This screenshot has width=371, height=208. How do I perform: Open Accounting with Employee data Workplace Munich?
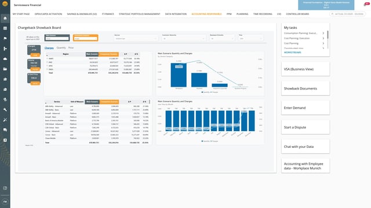pyautogui.click(x=305, y=166)
